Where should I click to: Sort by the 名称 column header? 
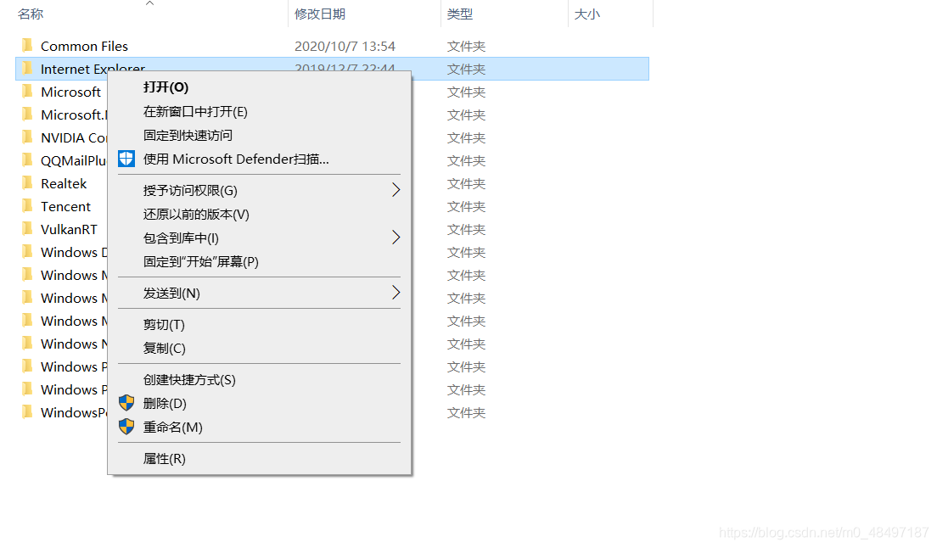pos(31,14)
